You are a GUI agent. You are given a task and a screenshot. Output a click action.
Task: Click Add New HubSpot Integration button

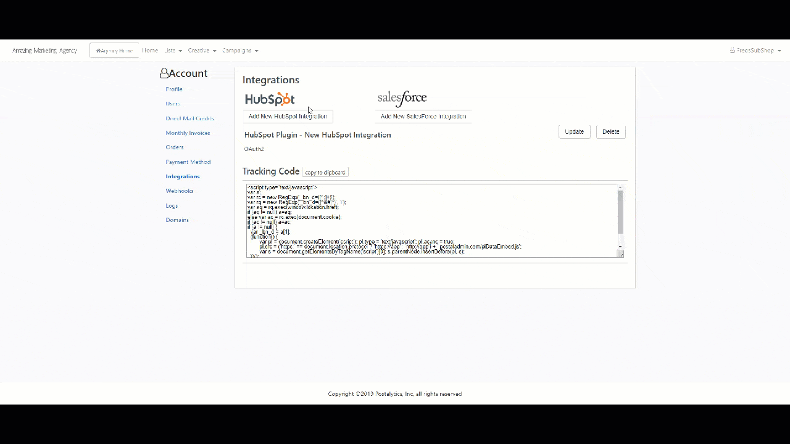[x=288, y=117]
